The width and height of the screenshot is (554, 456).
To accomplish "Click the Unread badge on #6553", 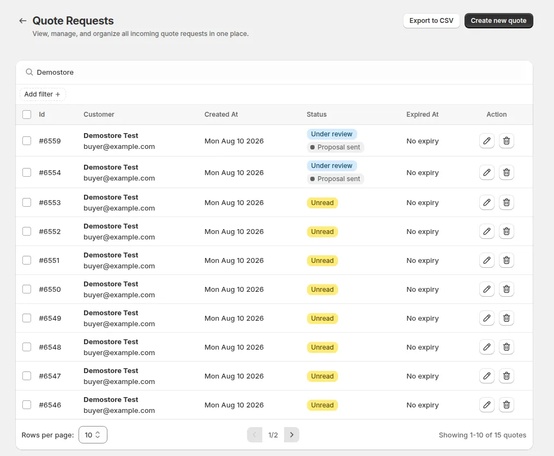I will [x=322, y=203].
